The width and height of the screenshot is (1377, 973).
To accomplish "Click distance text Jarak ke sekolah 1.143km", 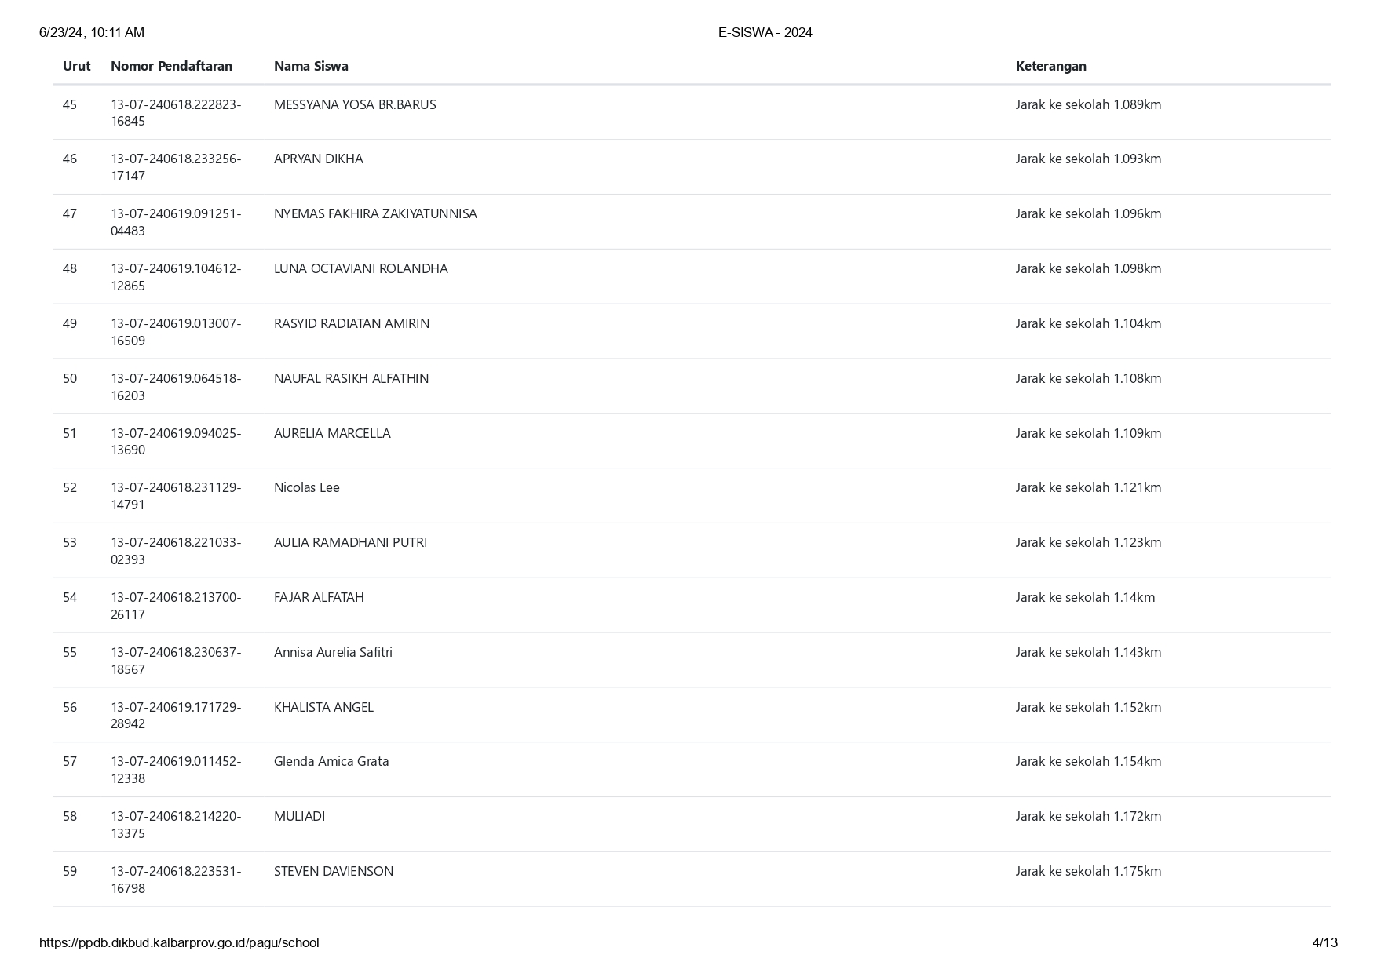I will 1088,652.
